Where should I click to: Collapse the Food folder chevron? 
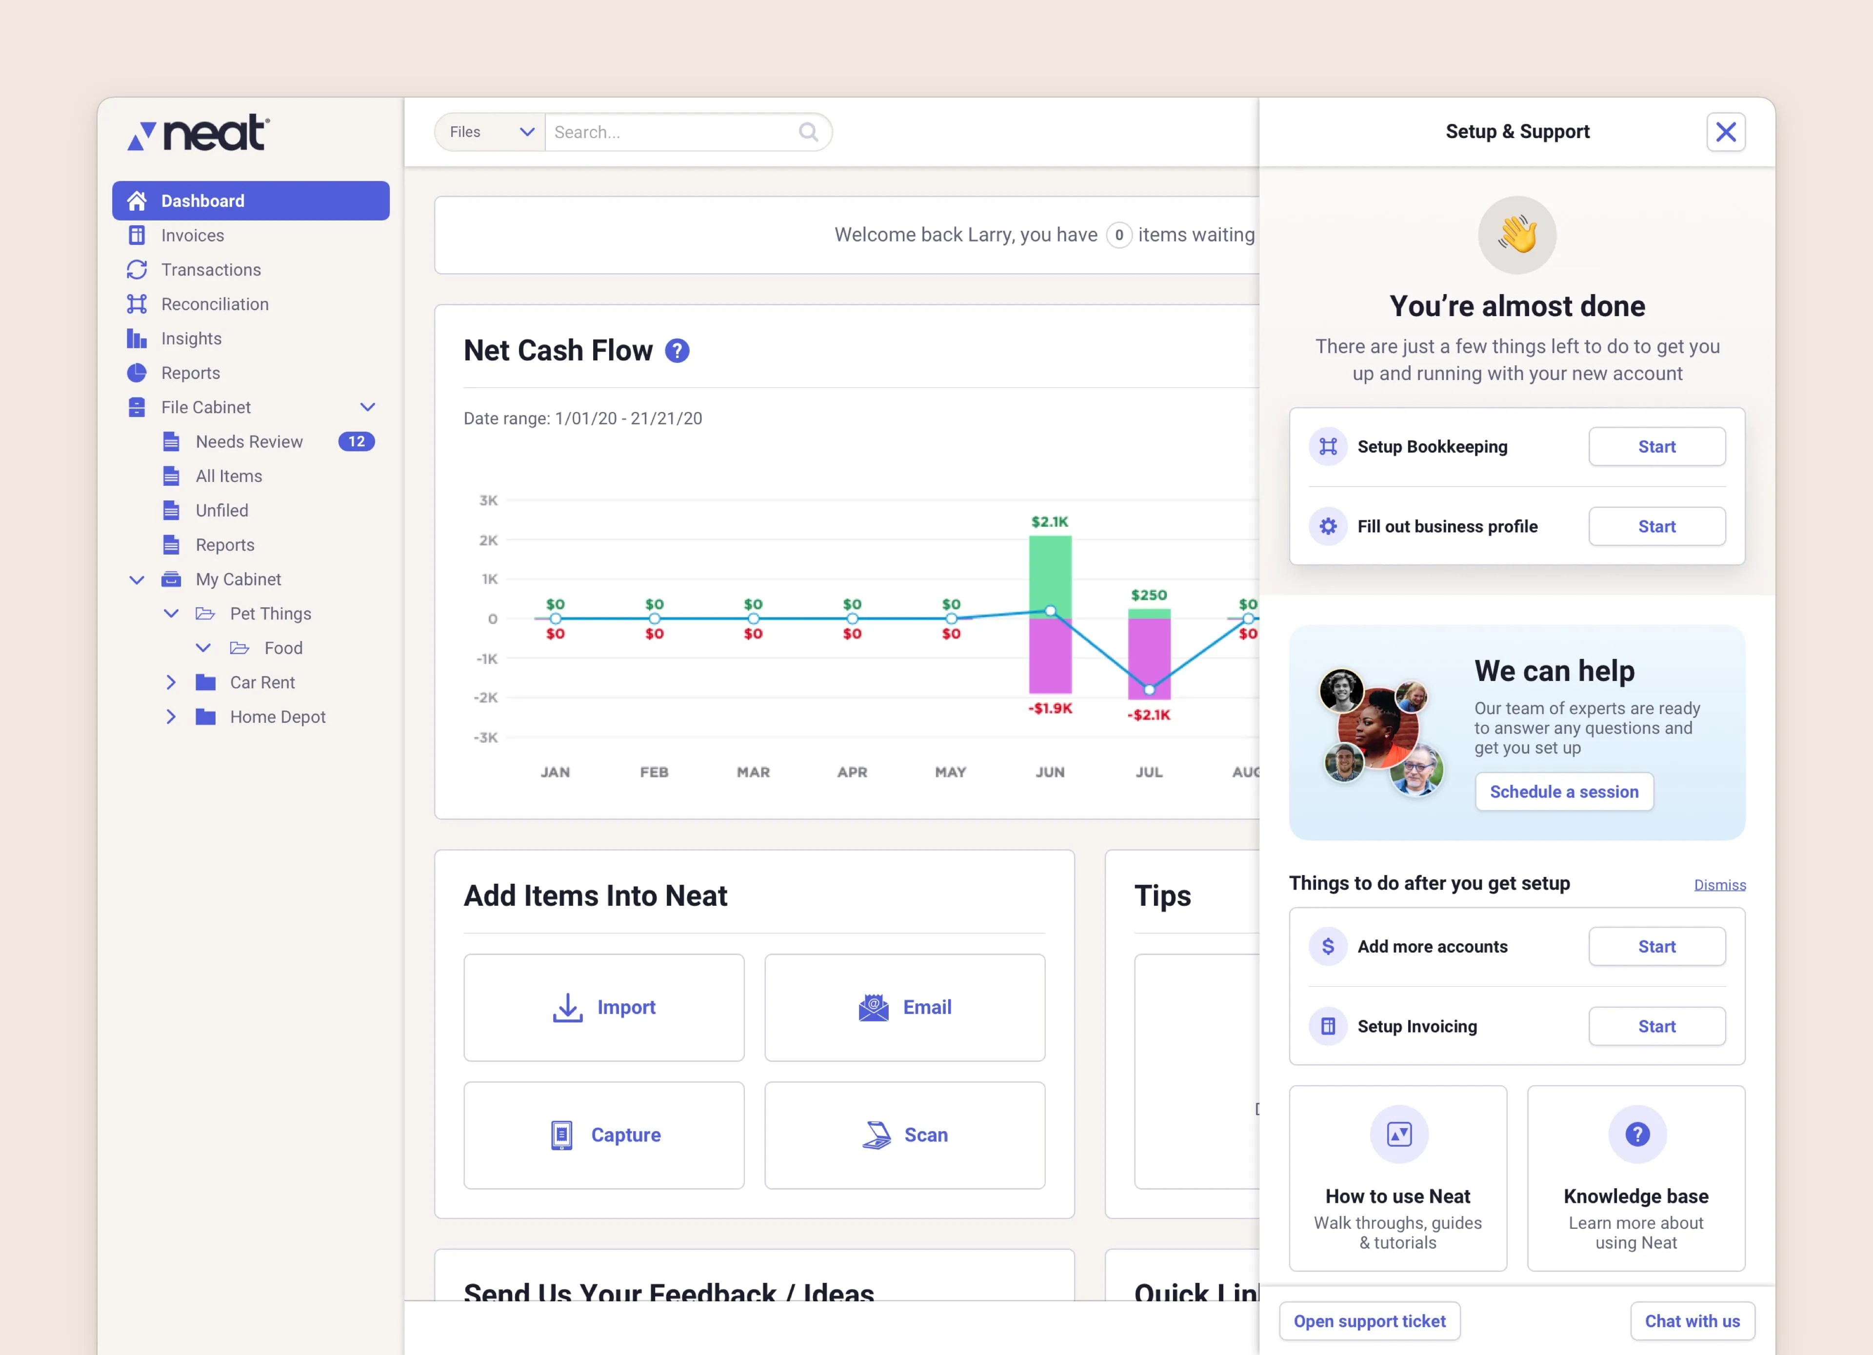pos(203,648)
